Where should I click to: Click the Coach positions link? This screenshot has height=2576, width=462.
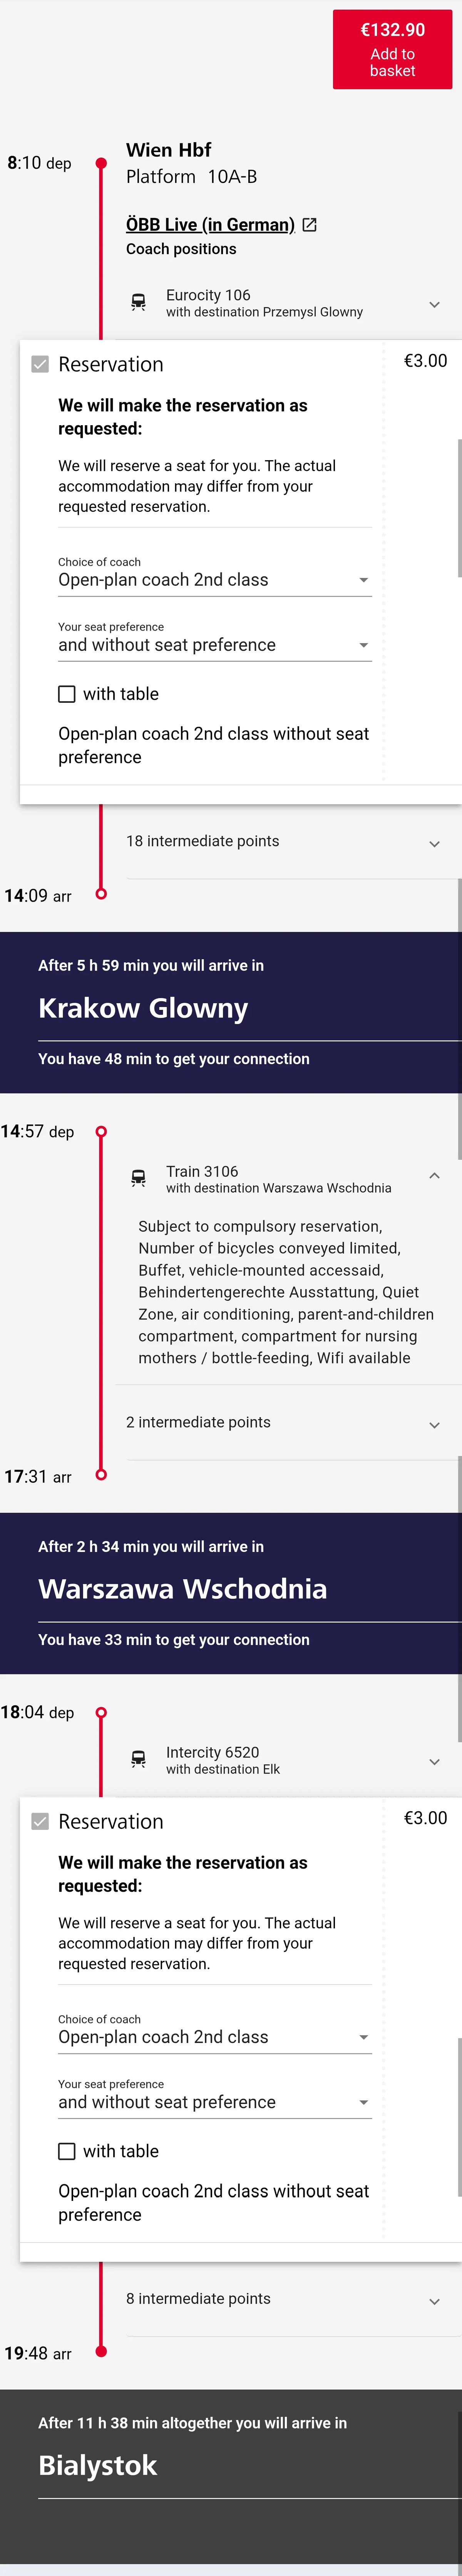[x=181, y=249]
